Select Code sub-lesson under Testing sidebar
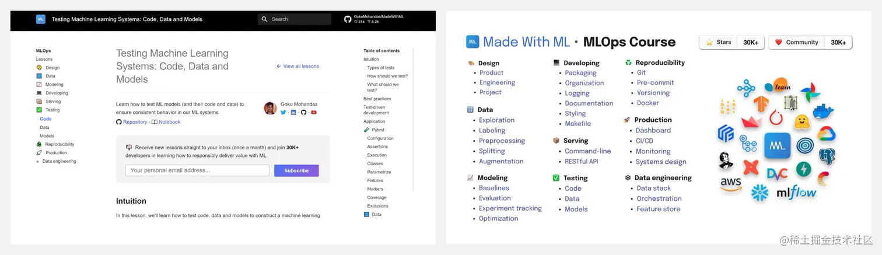 click(x=45, y=118)
